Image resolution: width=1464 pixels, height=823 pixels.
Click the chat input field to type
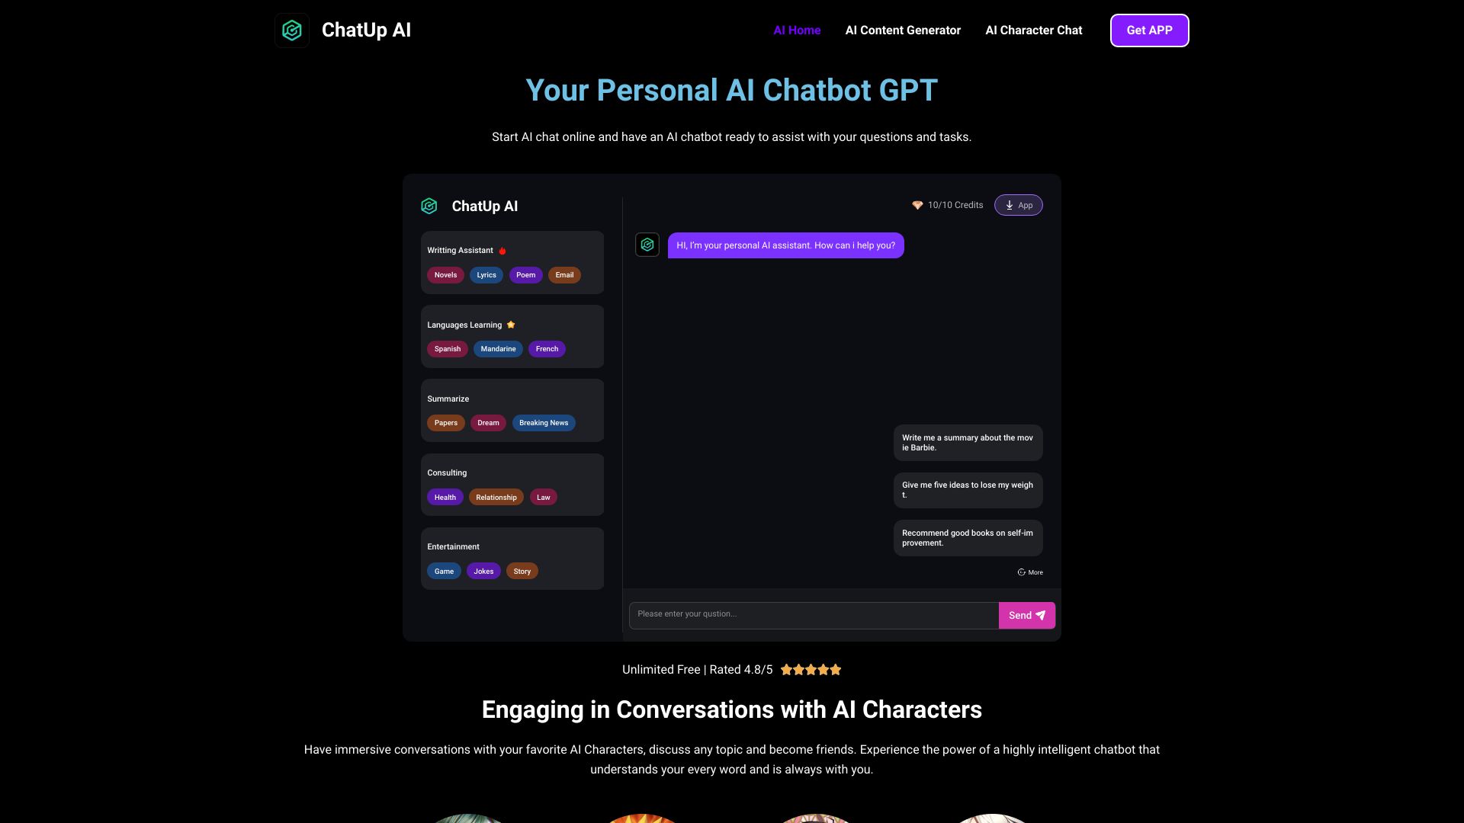click(x=811, y=615)
